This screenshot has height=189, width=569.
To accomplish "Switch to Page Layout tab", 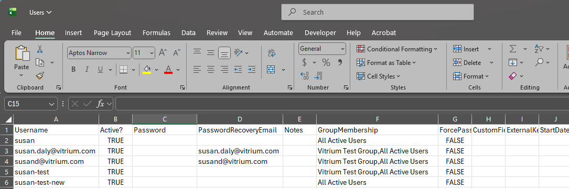I will pyautogui.click(x=112, y=32).
